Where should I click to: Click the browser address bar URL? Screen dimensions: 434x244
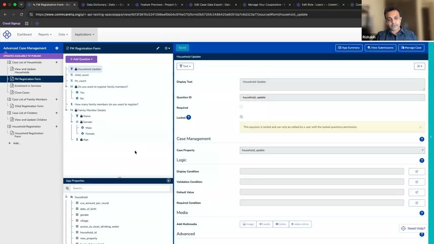click(x=171, y=14)
